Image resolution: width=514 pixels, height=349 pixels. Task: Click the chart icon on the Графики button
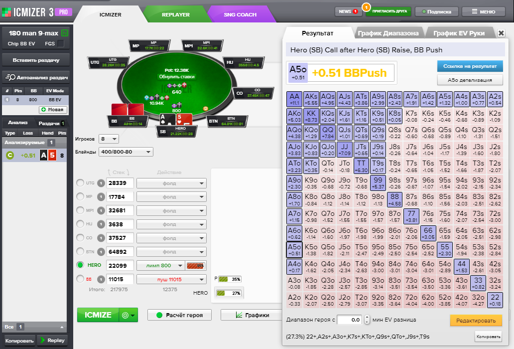pos(239,315)
